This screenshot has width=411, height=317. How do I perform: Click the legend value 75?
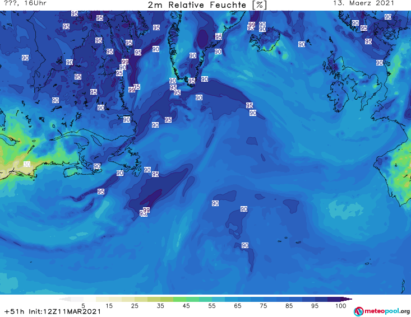[x=263, y=306]
